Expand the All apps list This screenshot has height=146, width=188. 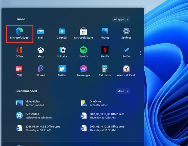pos(121,19)
